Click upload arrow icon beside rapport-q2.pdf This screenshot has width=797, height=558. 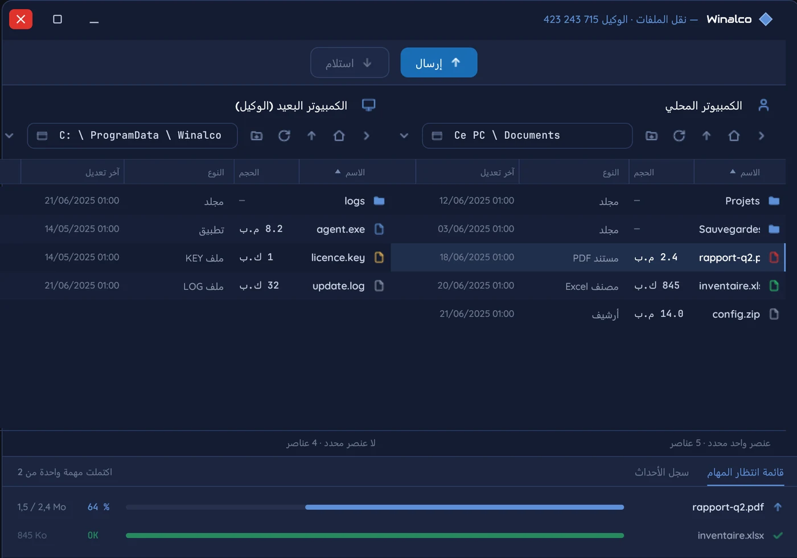coord(778,507)
